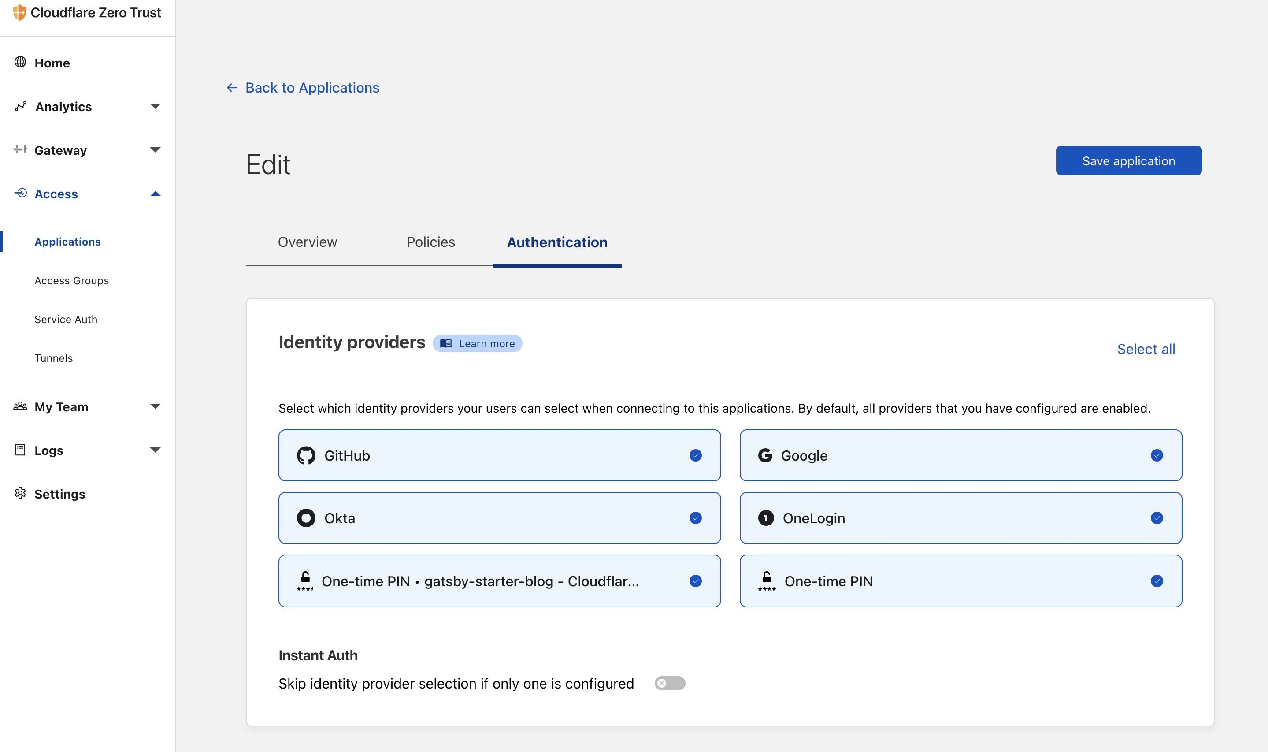Enable the Instant Auth toggle
This screenshot has width=1268, height=752.
tap(669, 683)
